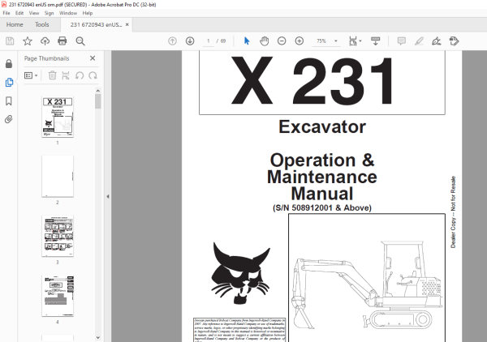This screenshot has width=487, height=342.
Task: Collapse the navigation pane arrow
Action: coord(108,196)
